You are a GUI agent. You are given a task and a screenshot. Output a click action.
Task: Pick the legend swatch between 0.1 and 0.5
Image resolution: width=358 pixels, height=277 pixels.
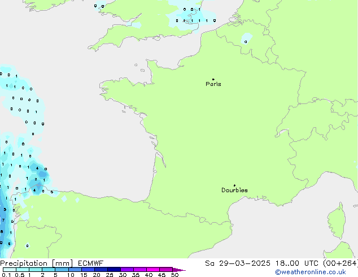click(x=10, y=270)
